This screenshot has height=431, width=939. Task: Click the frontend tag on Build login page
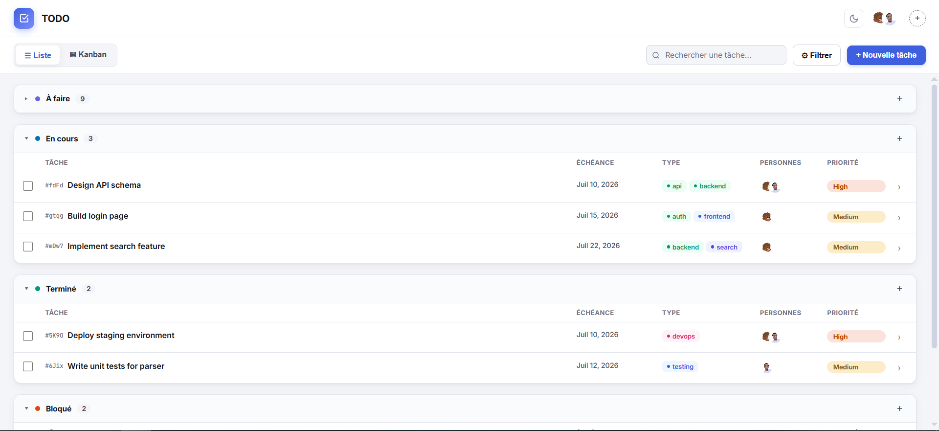714,216
